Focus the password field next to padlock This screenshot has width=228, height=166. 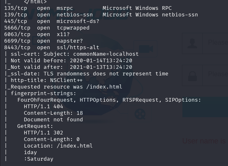[215, 75]
